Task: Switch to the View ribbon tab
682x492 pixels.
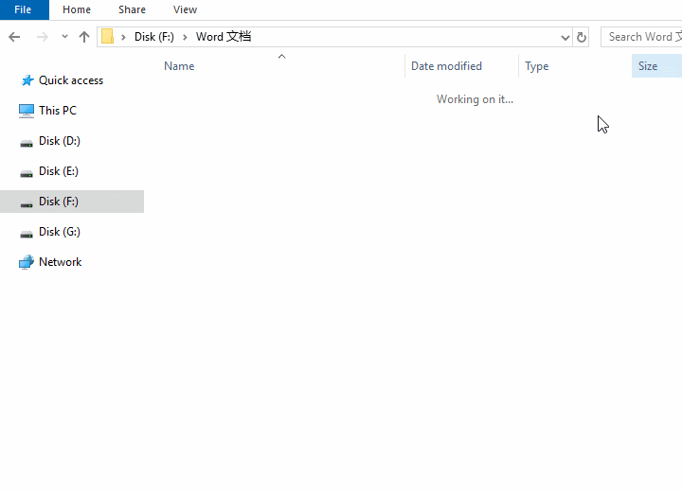Action: click(185, 9)
